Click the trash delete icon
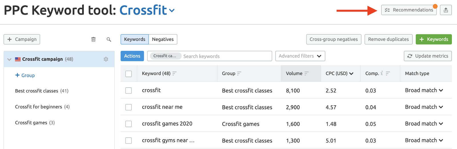Viewport: 457px width, 149px height. pyautogui.click(x=93, y=39)
